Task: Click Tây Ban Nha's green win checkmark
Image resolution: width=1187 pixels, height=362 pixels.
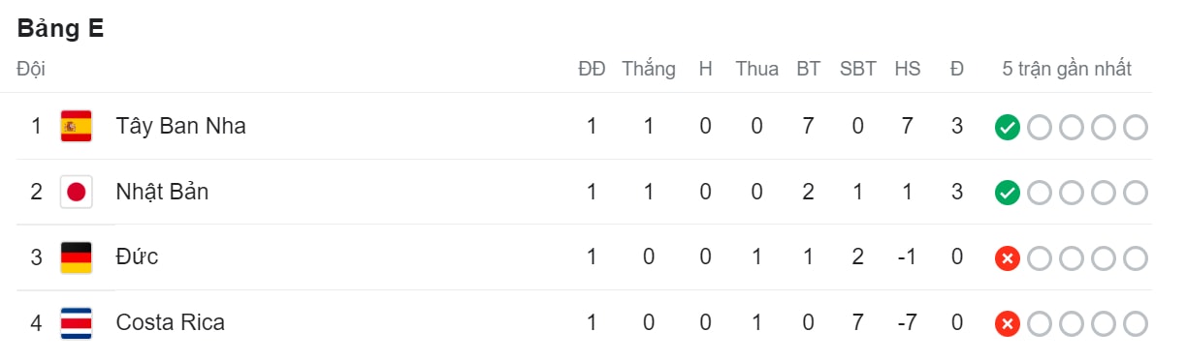Action: (x=1008, y=127)
